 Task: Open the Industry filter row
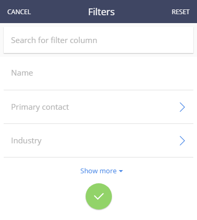(x=98, y=141)
